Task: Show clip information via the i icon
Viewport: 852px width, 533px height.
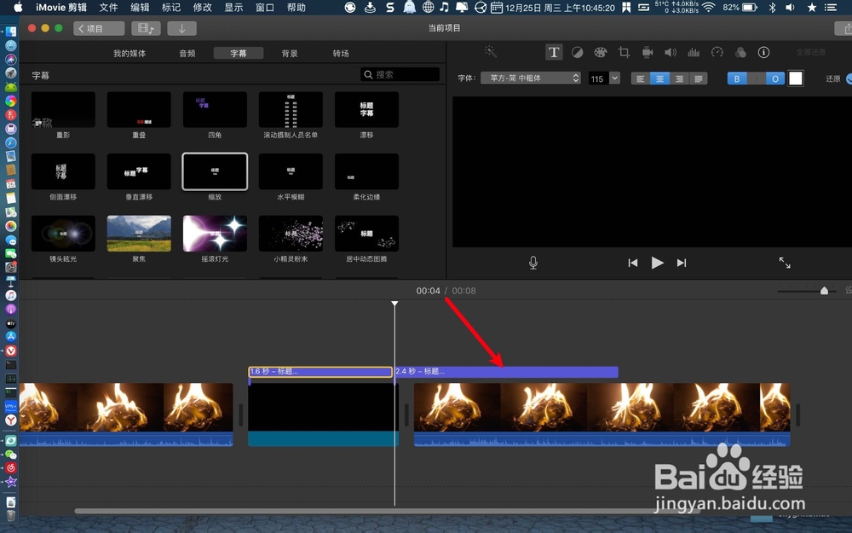Action: tap(763, 52)
